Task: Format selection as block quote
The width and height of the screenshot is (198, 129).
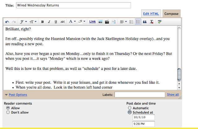Action: (x=145, y=22)
